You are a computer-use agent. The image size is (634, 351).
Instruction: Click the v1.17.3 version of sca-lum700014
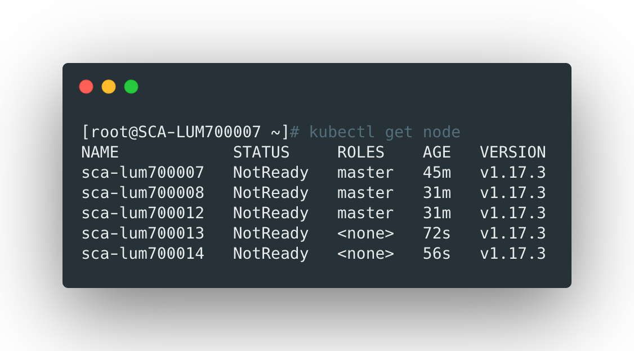(x=512, y=254)
